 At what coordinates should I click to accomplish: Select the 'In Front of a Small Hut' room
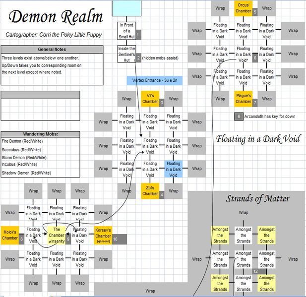[x=126, y=31]
